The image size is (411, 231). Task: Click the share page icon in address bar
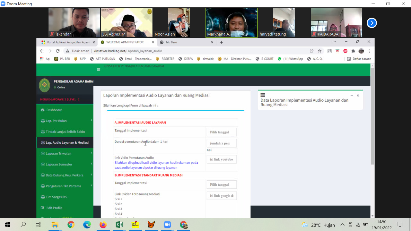point(311,51)
